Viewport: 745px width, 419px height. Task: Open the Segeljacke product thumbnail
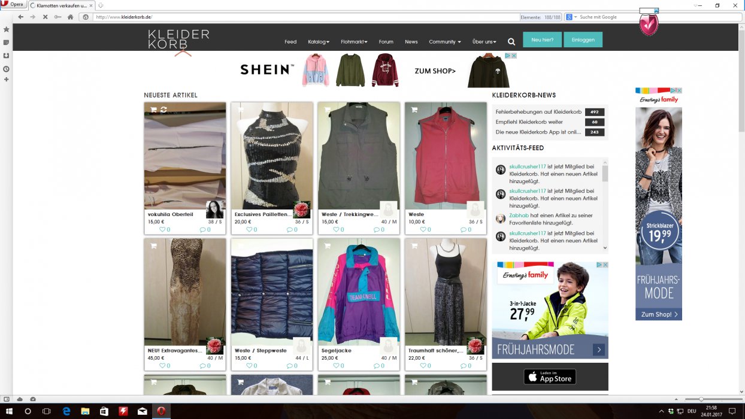[359, 292]
